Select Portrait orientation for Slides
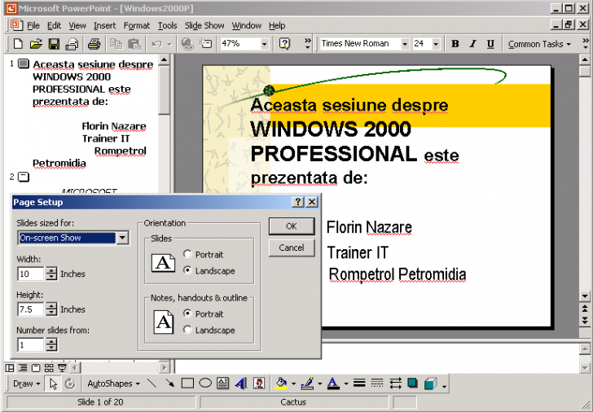The height and width of the screenshot is (412, 593). pos(187,254)
